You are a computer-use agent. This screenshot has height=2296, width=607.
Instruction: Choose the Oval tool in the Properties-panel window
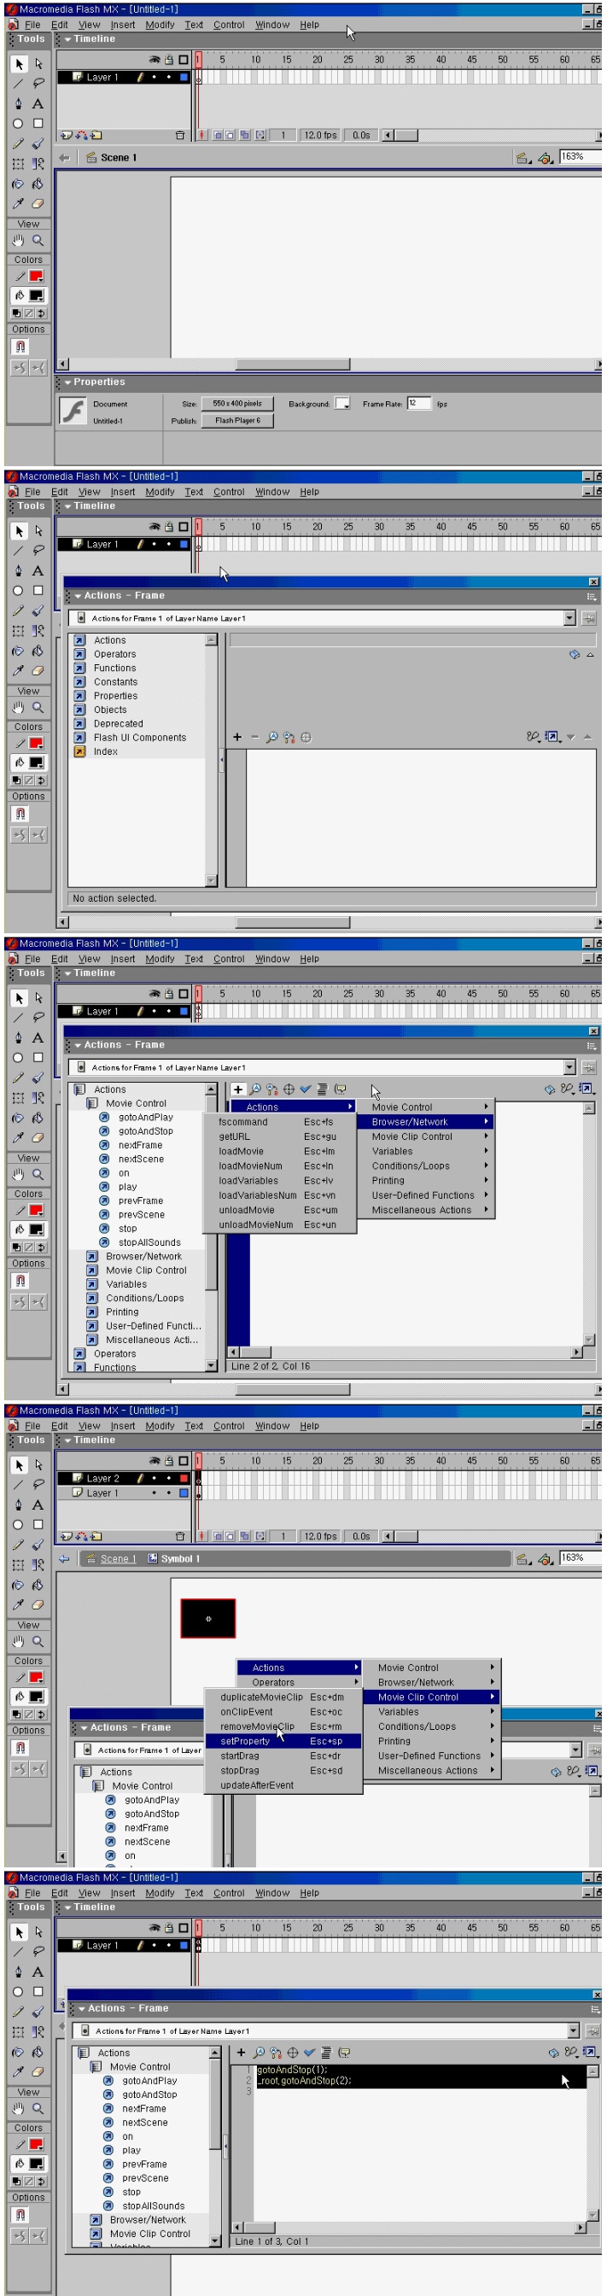(x=19, y=124)
